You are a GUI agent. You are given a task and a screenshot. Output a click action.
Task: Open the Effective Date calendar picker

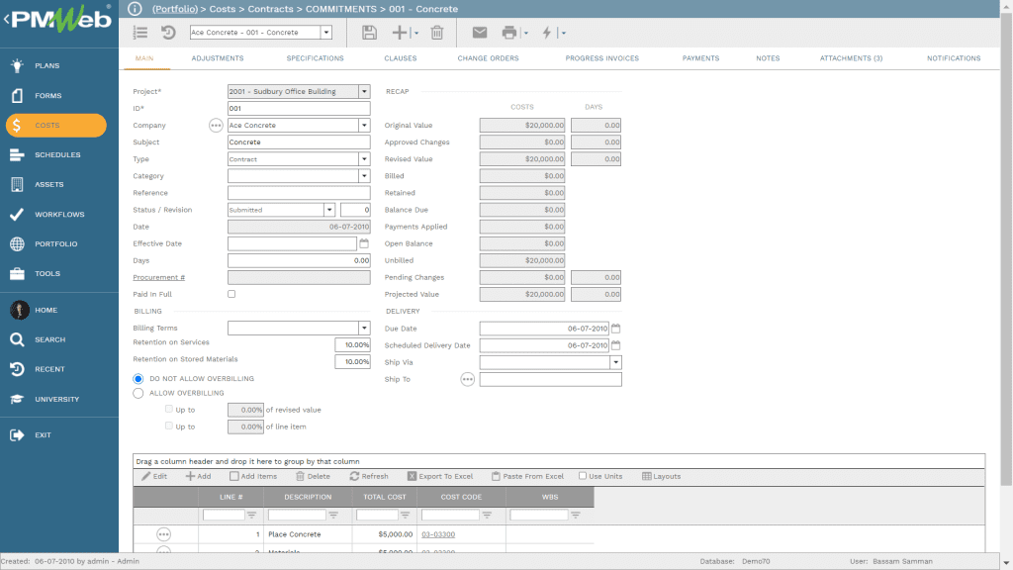pos(364,243)
